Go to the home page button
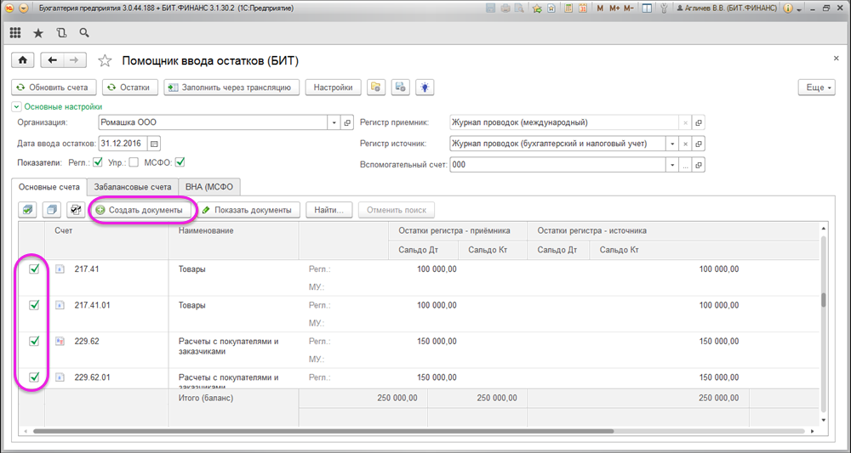Viewport: 851px width, 453px height. pyautogui.click(x=22, y=60)
